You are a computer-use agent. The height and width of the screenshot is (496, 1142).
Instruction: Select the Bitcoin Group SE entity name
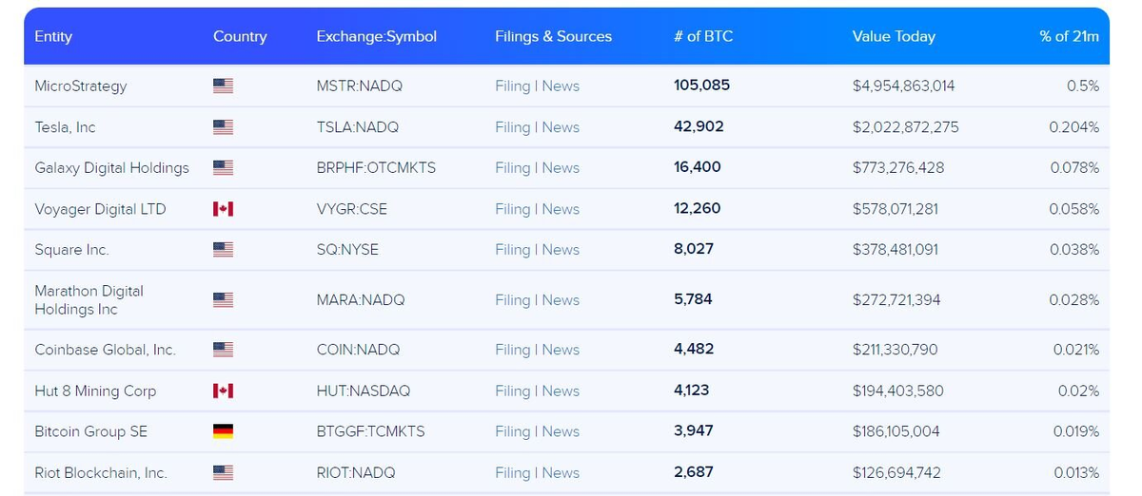(91, 431)
